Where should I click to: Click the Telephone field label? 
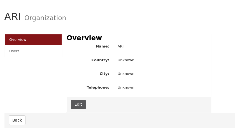(x=98, y=87)
